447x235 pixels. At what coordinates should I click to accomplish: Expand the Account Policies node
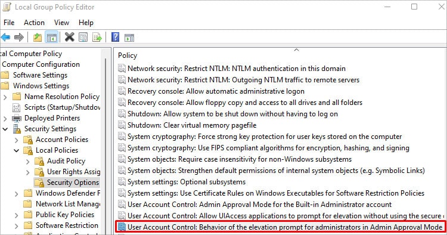tap(17, 140)
